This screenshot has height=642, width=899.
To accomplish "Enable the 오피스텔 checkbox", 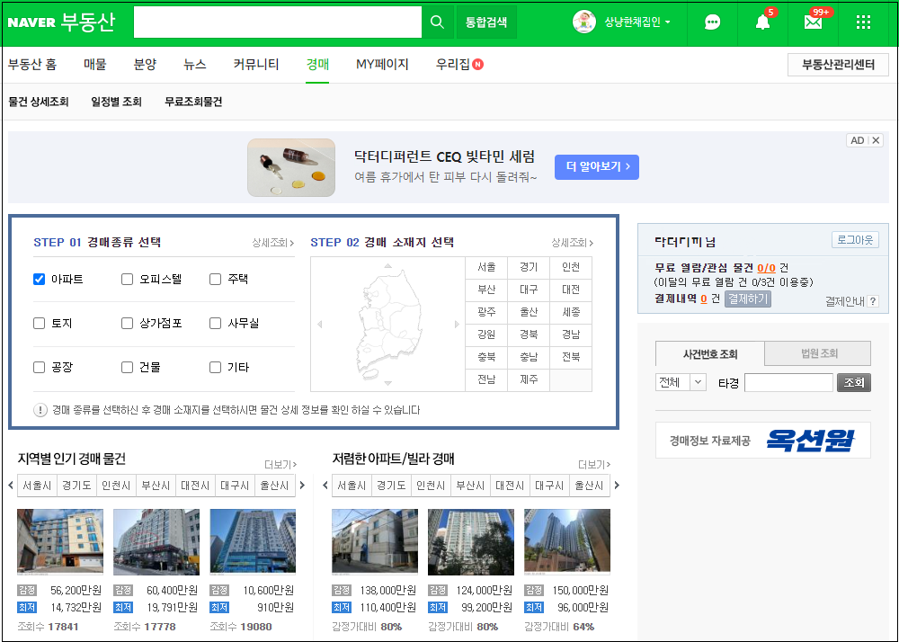I will (x=127, y=279).
